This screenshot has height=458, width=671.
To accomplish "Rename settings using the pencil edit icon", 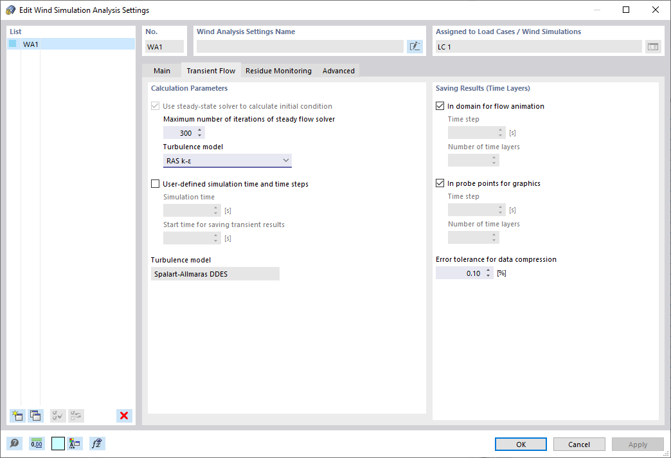I will click(415, 46).
